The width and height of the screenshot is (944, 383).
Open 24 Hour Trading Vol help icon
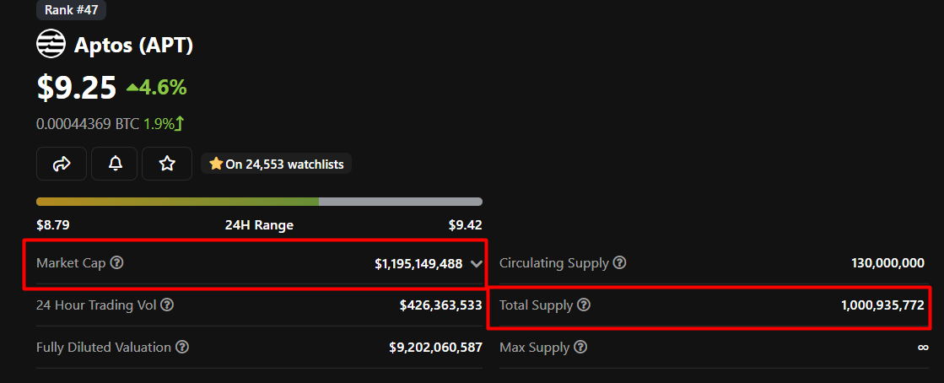[x=167, y=305]
